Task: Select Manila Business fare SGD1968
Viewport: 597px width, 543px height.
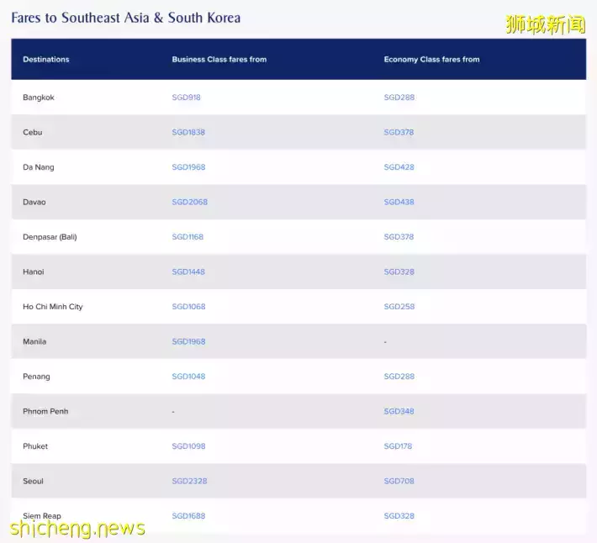Action: 188,342
